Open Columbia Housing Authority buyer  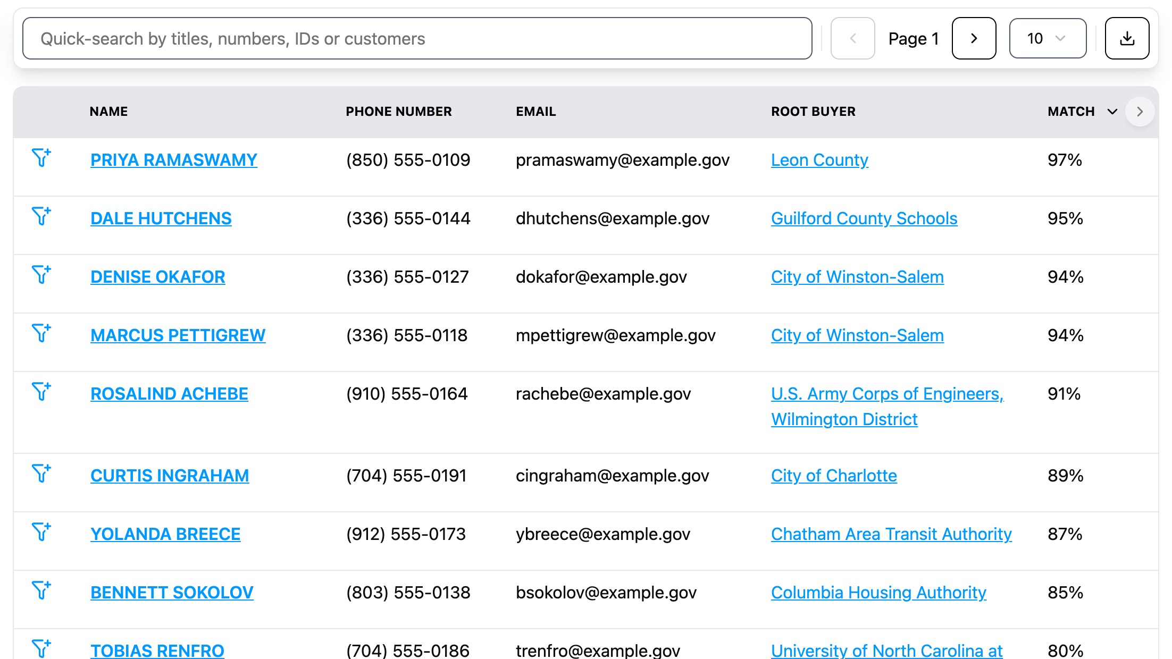coord(878,593)
